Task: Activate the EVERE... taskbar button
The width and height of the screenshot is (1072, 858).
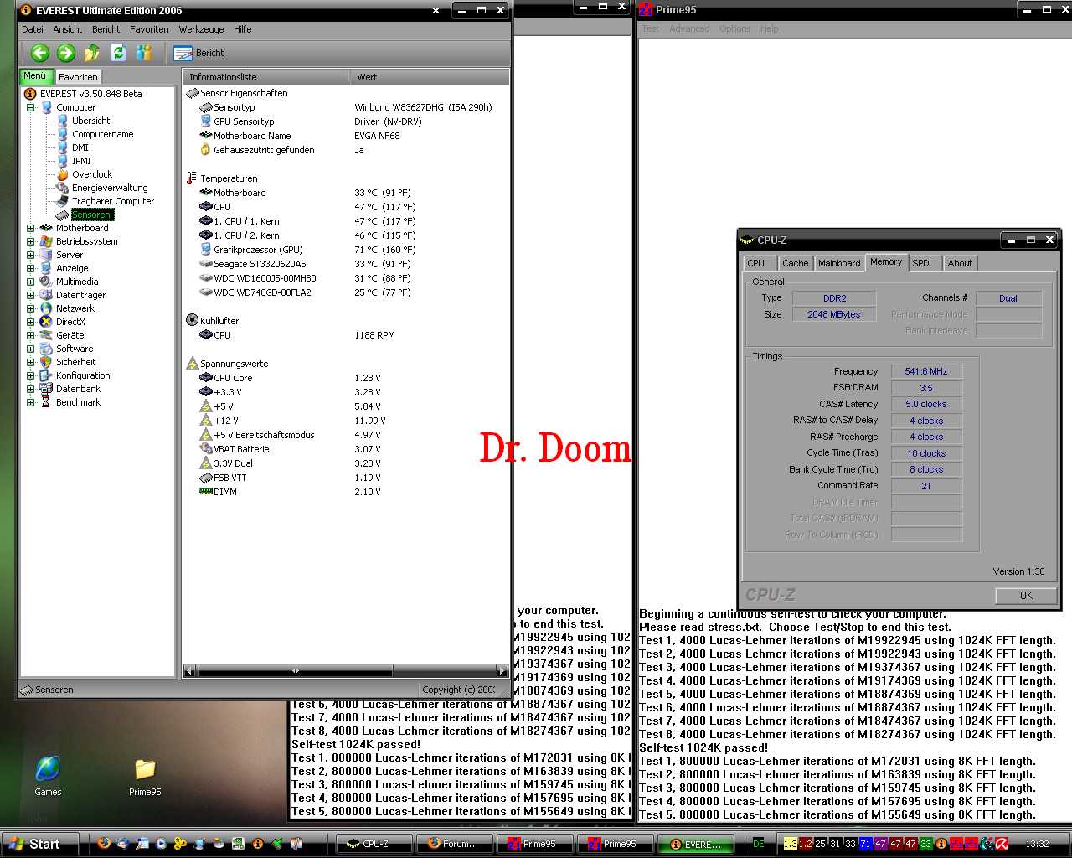Action: tap(695, 844)
